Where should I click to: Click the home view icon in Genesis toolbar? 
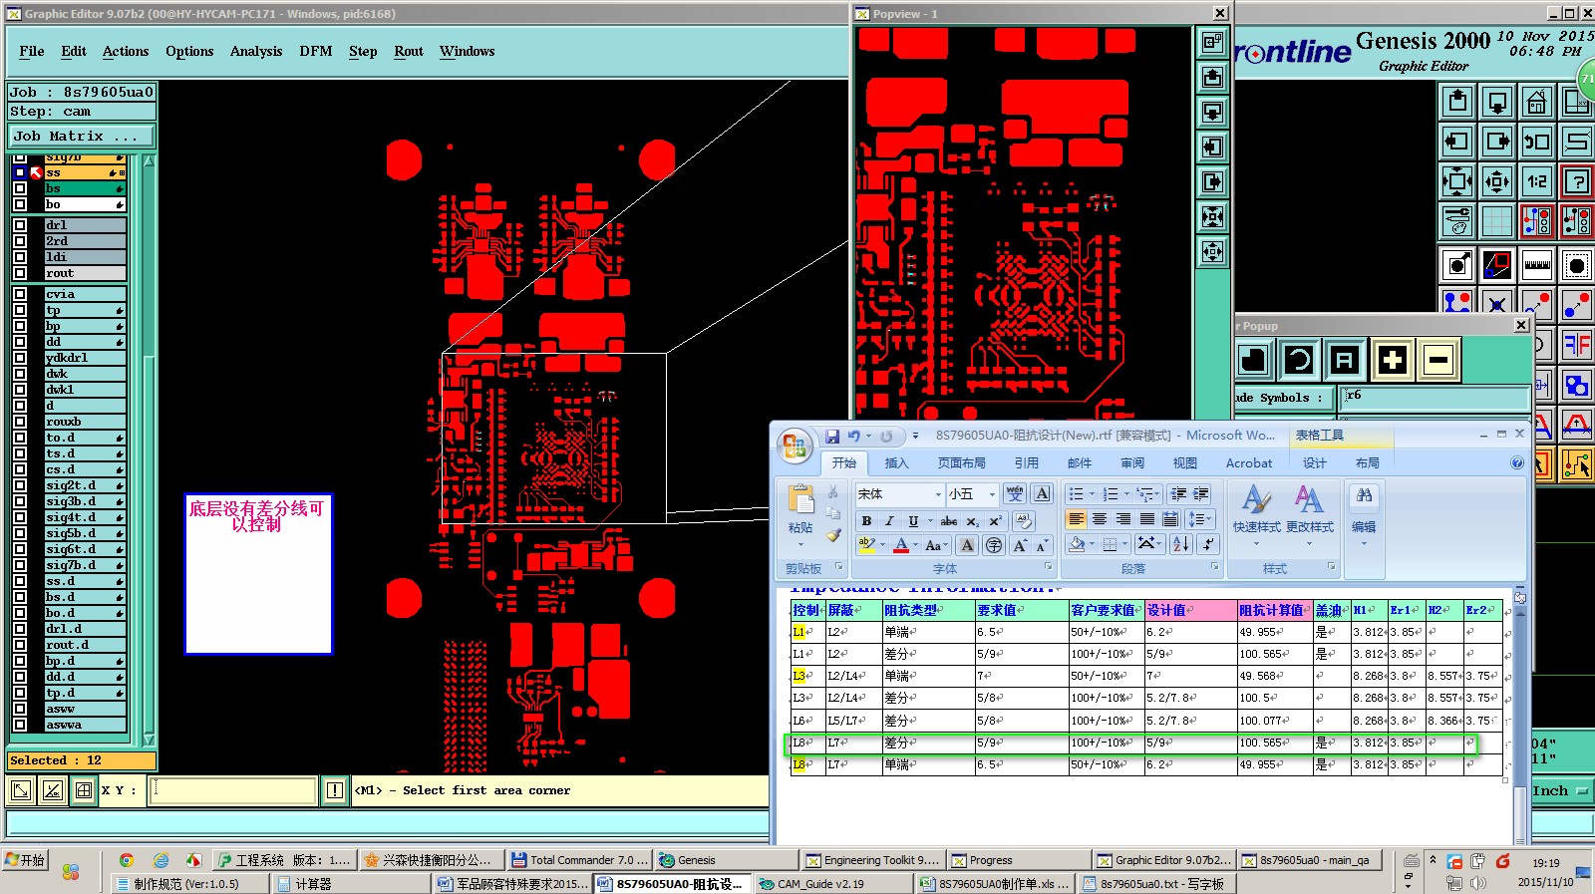click(x=1536, y=102)
